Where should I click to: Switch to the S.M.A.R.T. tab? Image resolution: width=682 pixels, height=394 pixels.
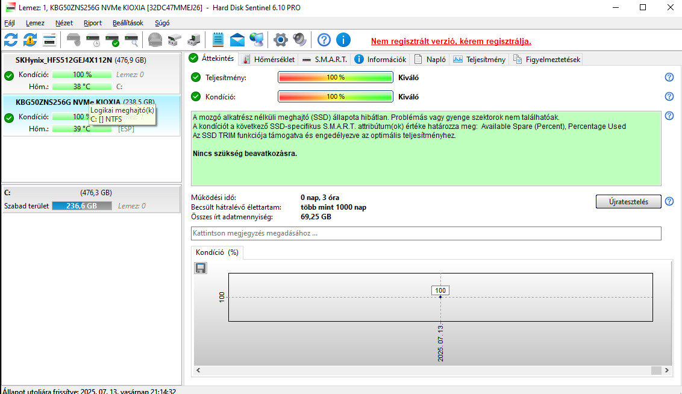click(325, 60)
